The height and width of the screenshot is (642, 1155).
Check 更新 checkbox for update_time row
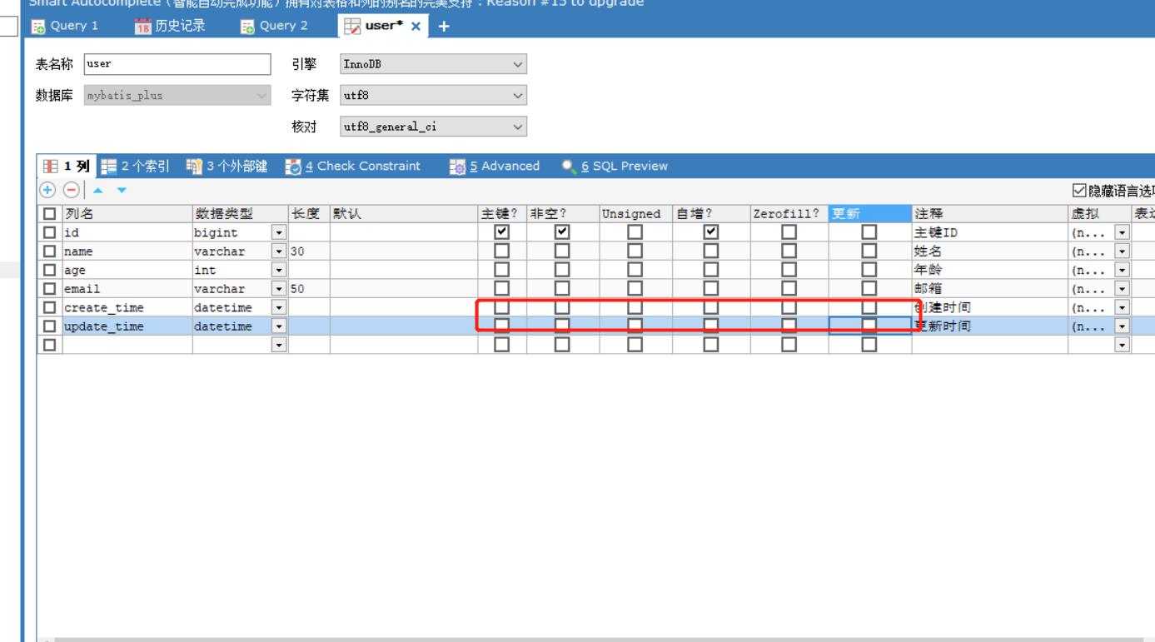(x=869, y=326)
